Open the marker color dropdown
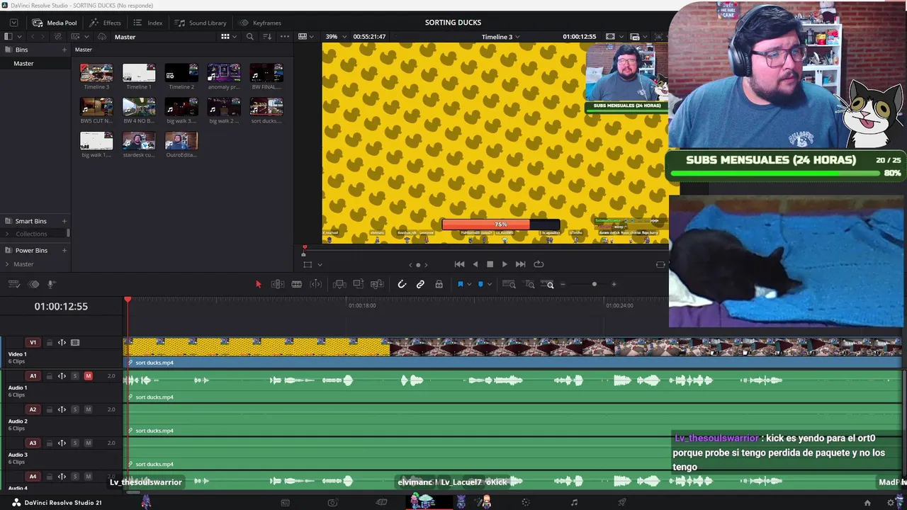The width and height of the screenshot is (907, 510). [x=489, y=285]
